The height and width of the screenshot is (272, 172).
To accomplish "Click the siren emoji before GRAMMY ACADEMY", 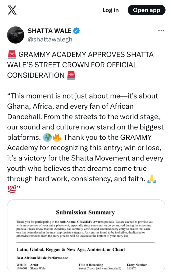I will tap(11, 55).
